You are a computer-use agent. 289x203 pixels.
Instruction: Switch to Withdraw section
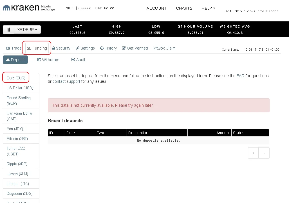point(48,60)
